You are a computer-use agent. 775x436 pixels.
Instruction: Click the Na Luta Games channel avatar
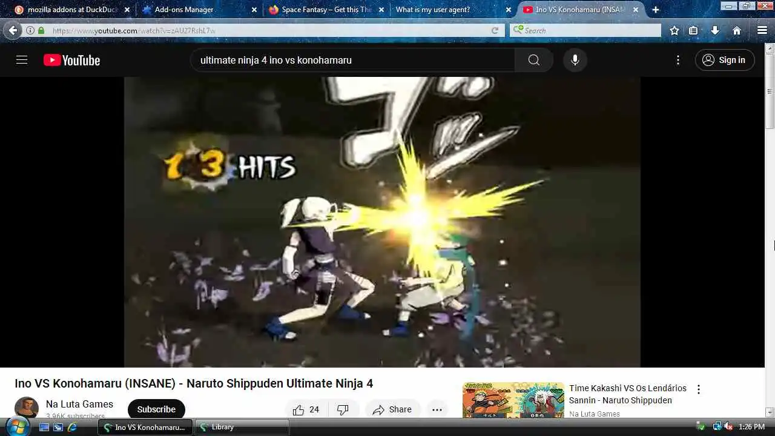pos(27,408)
